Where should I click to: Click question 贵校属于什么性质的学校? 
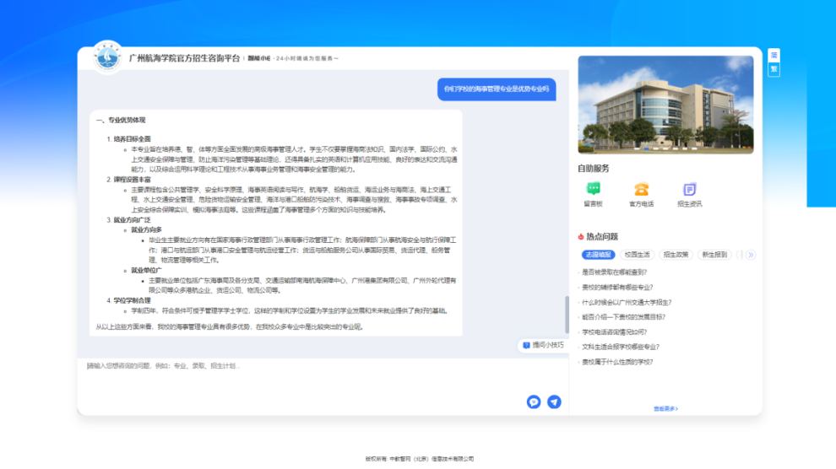click(617, 362)
